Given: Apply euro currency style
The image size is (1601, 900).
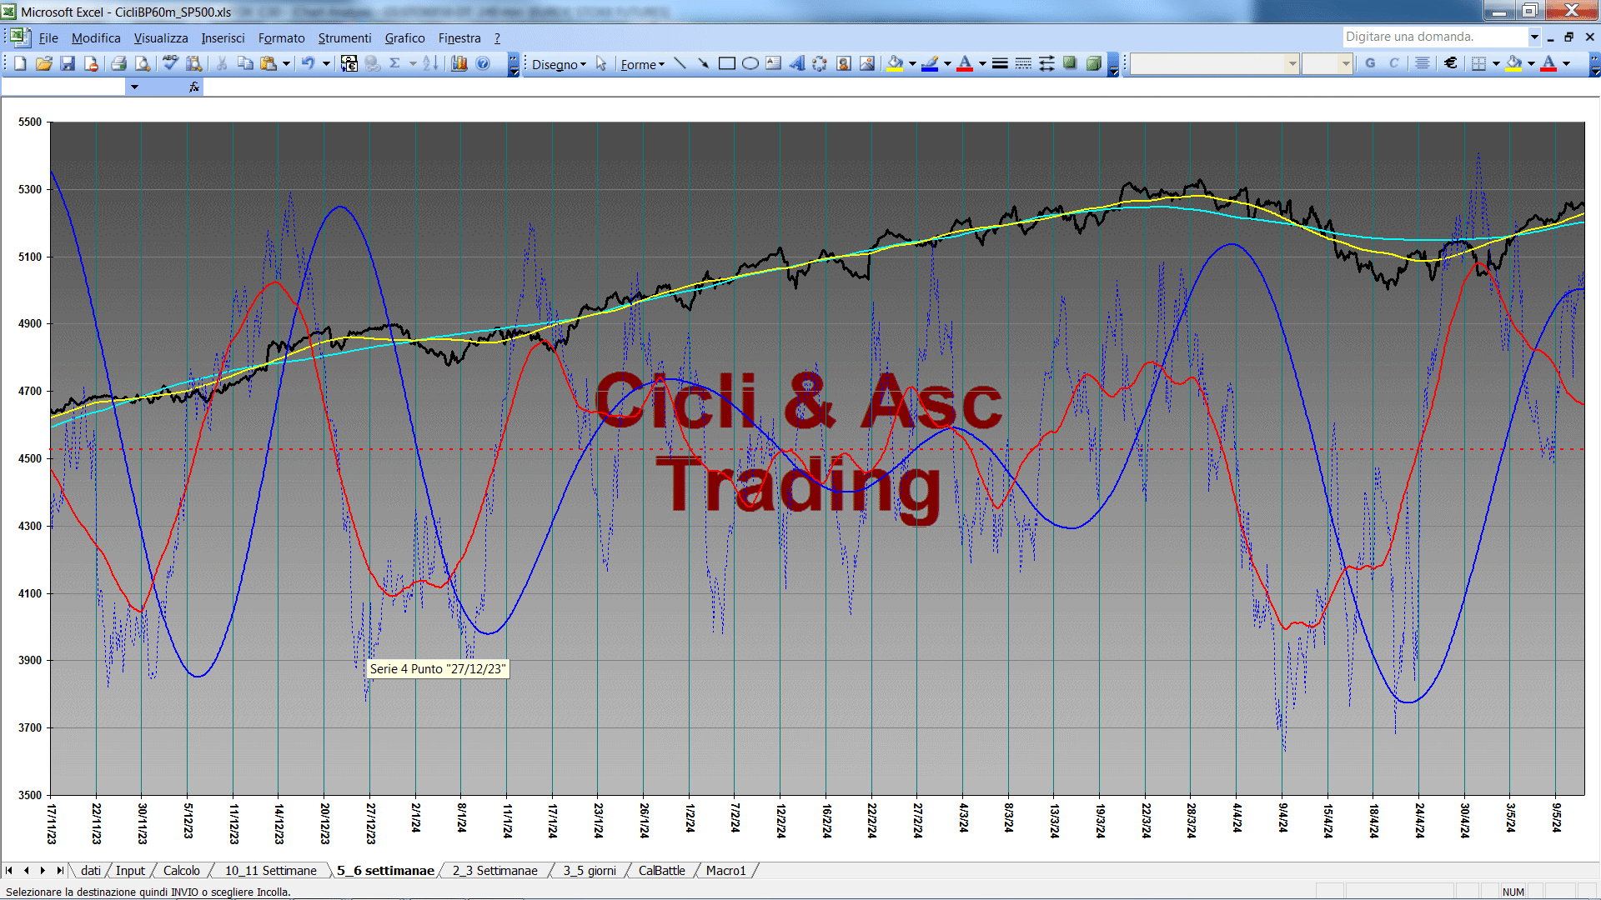Looking at the screenshot, I should pyautogui.click(x=1450, y=63).
